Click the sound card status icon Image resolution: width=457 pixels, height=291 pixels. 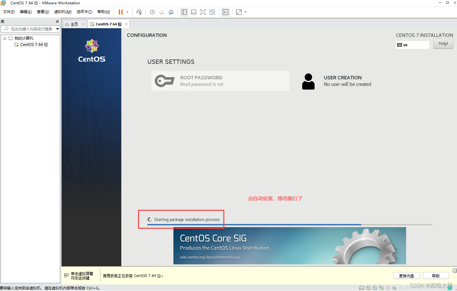tap(394, 288)
